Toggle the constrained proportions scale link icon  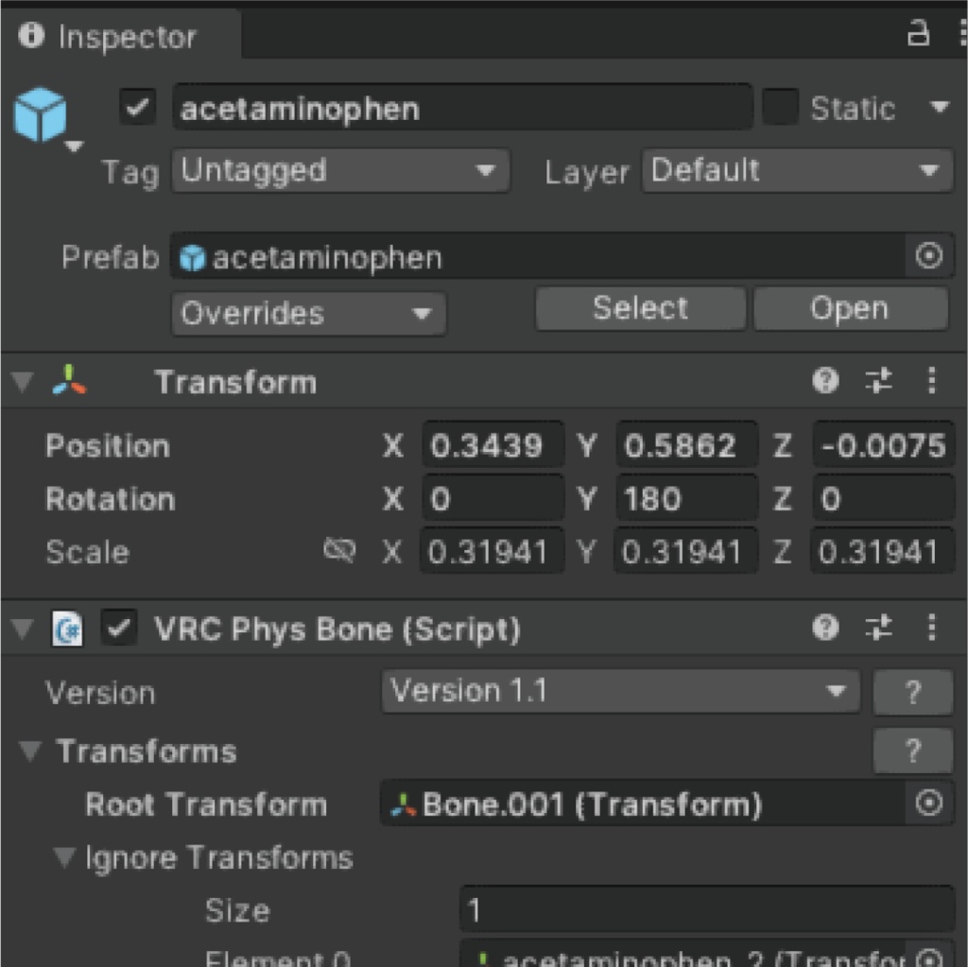point(339,549)
